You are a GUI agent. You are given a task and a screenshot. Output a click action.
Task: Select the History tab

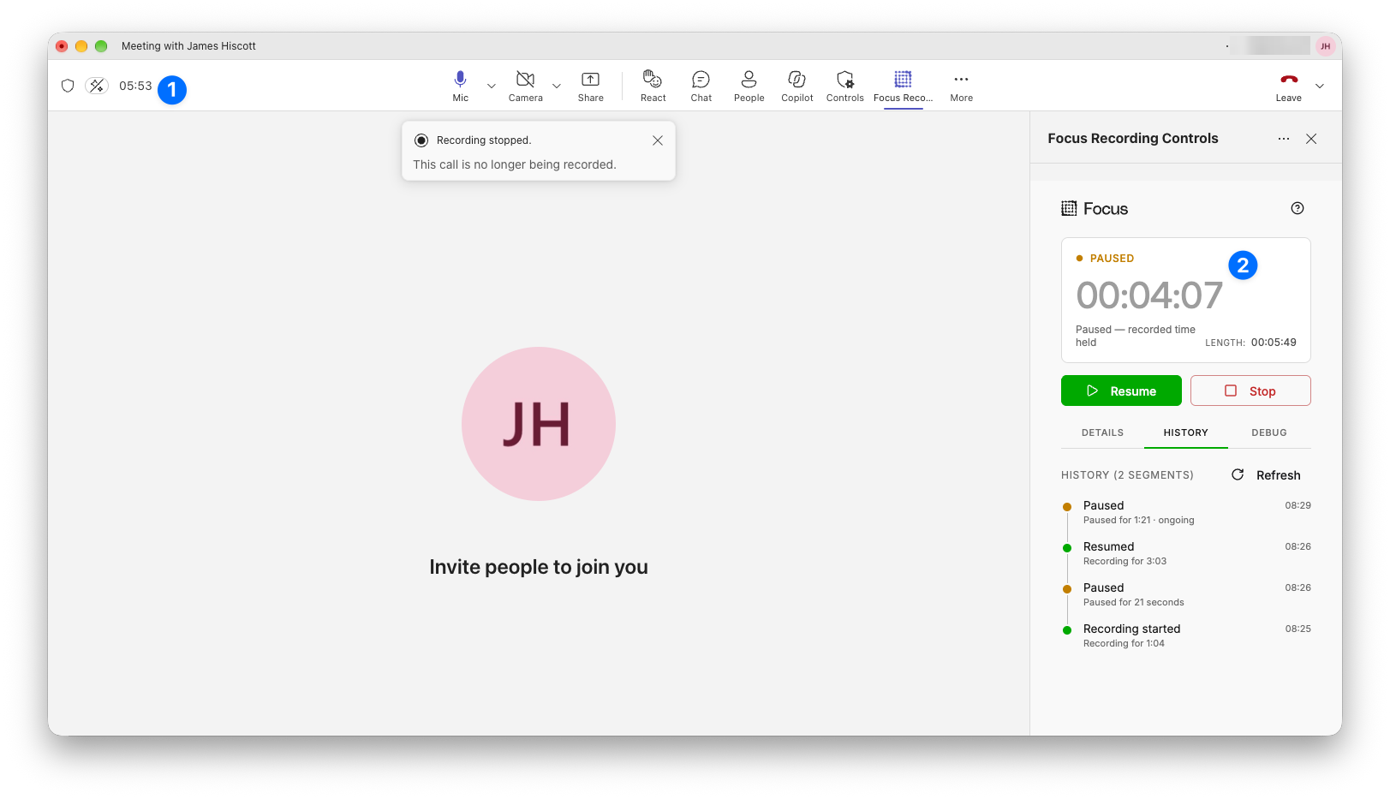[x=1185, y=432]
